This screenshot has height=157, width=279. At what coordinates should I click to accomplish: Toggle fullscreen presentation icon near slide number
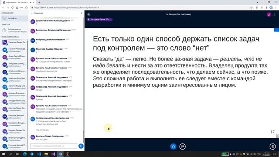(277, 136)
